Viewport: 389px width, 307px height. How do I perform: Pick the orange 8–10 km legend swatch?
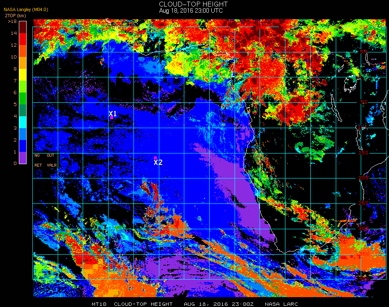pos(23,63)
